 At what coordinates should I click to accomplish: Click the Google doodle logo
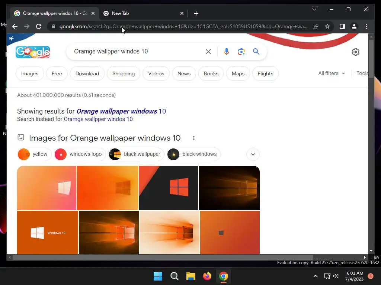[33, 52]
